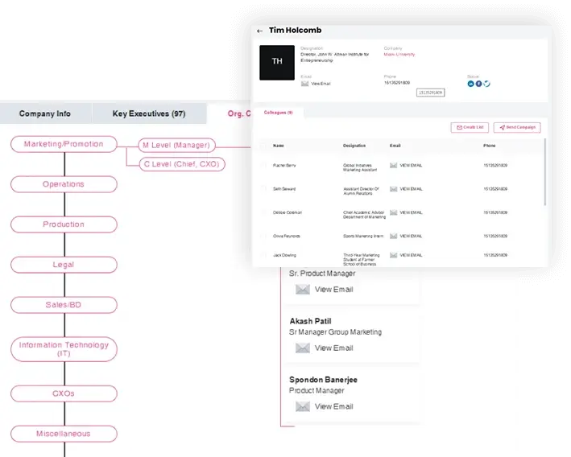Open the Company Info tab
Screen dimensions: 571x457
coord(45,113)
